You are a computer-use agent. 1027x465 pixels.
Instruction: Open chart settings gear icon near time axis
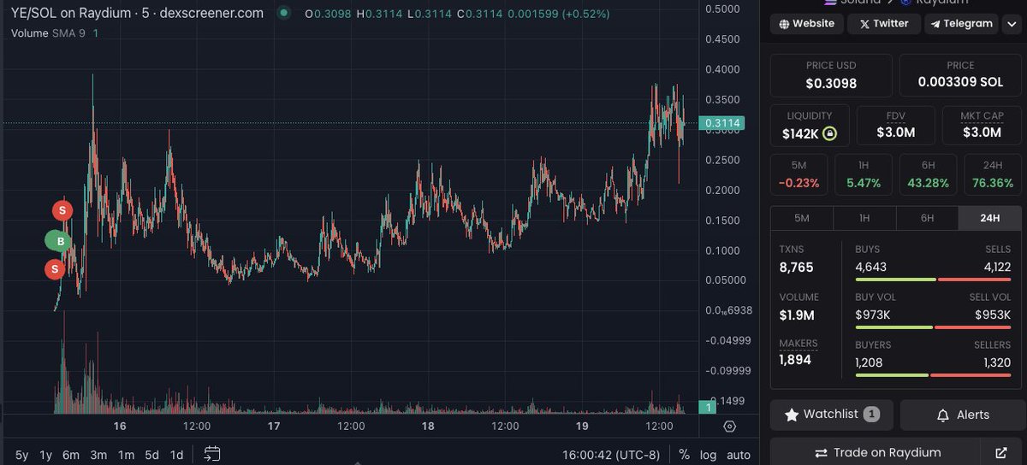point(729,426)
